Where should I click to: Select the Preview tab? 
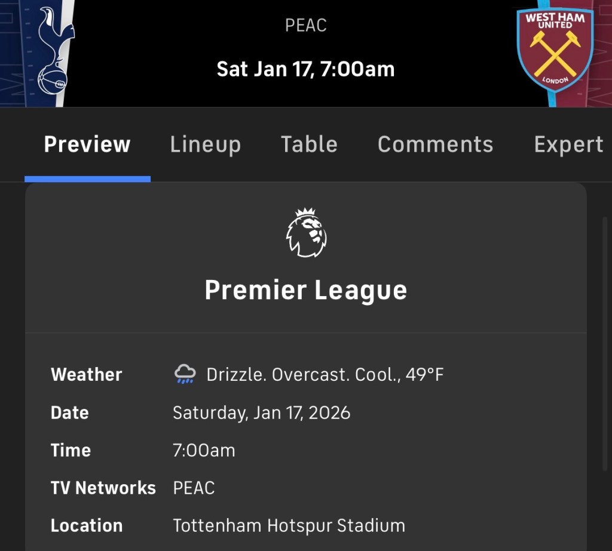87,144
